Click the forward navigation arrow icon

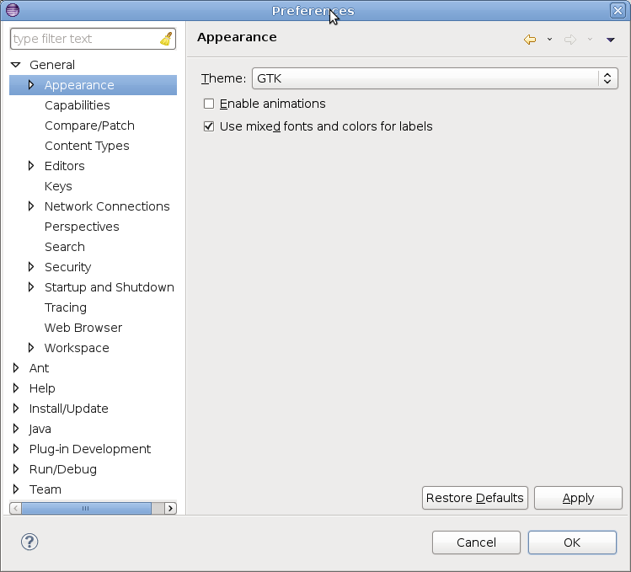click(x=570, y=40)
